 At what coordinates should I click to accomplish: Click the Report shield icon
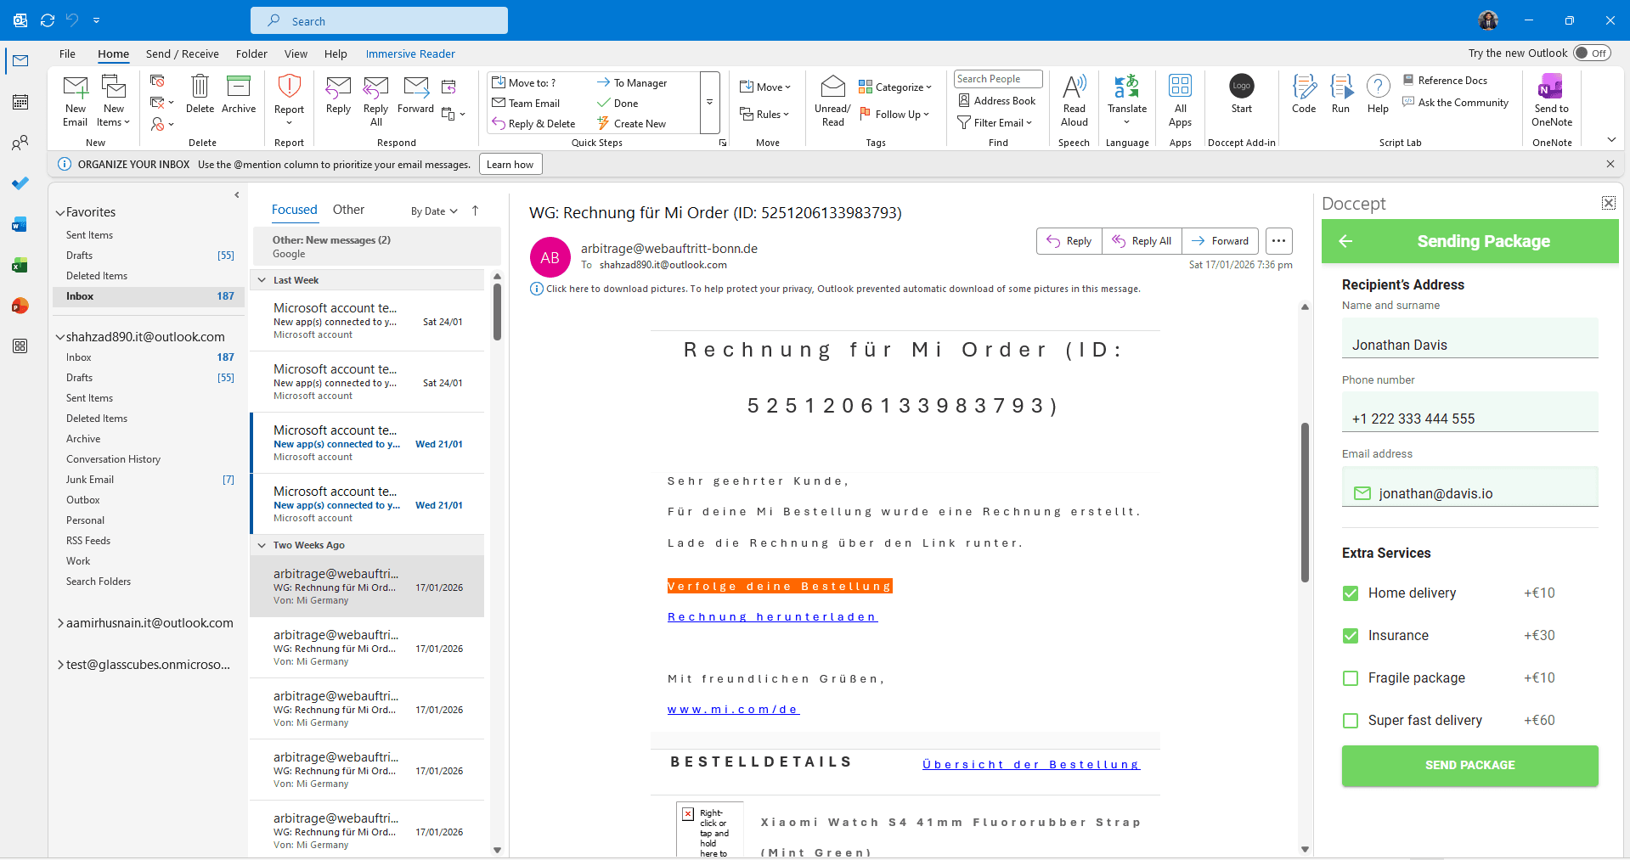[289, 87]
